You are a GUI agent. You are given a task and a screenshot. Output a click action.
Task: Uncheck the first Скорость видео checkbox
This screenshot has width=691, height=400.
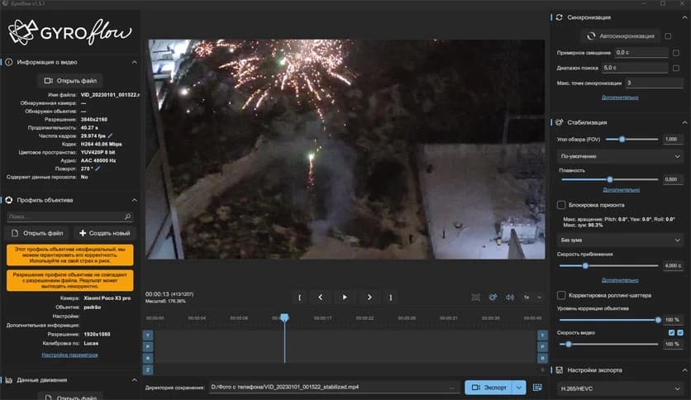672,332
